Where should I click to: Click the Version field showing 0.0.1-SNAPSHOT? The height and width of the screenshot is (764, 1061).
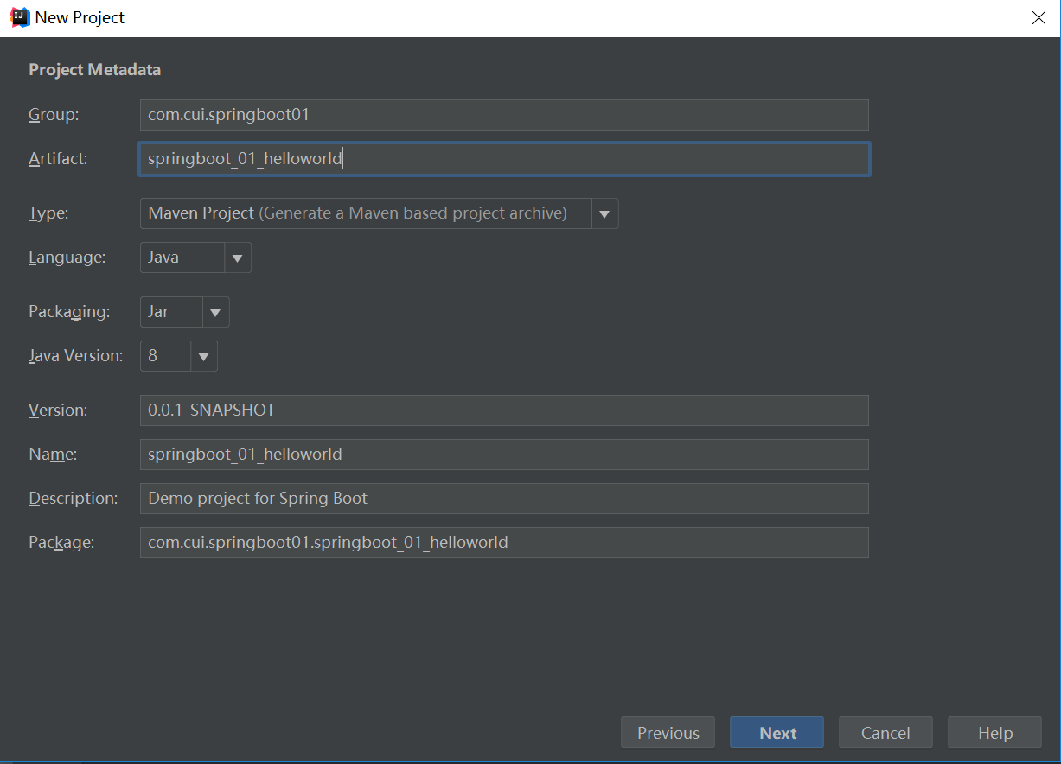503,411
